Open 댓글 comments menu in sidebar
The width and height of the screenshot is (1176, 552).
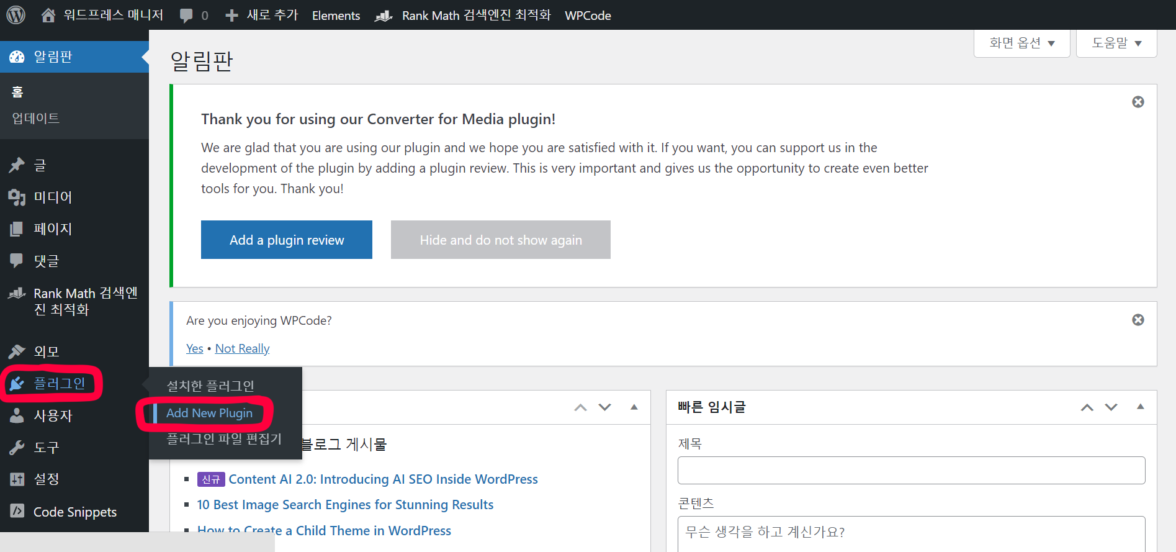click(47, 261)
